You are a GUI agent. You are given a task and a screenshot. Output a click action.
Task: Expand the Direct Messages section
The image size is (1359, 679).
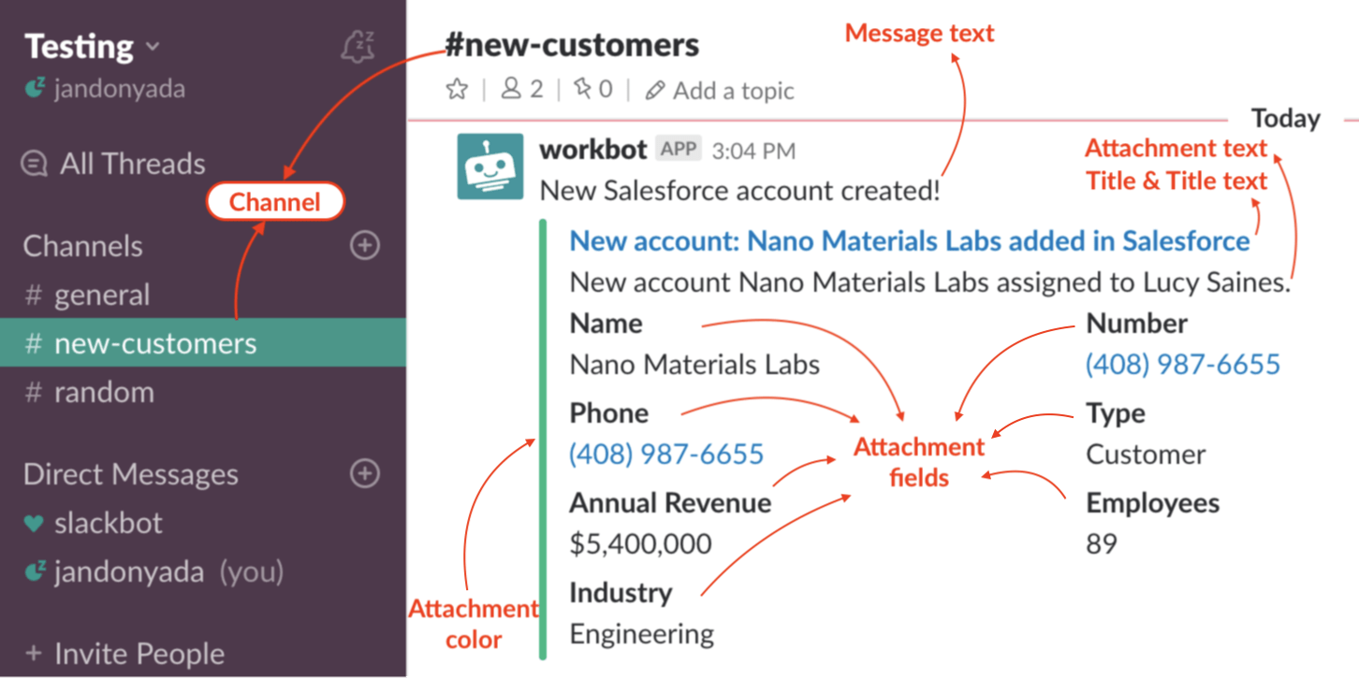pyautogui.click(x=129, y=474)
